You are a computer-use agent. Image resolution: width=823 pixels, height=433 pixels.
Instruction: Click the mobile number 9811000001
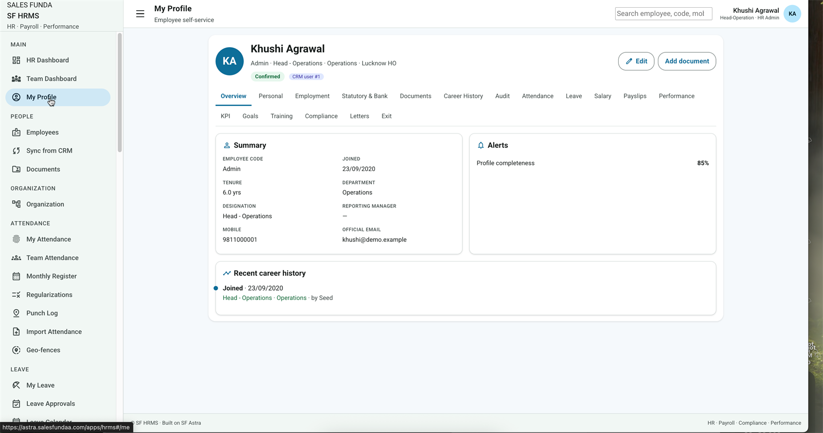point(240,240)
